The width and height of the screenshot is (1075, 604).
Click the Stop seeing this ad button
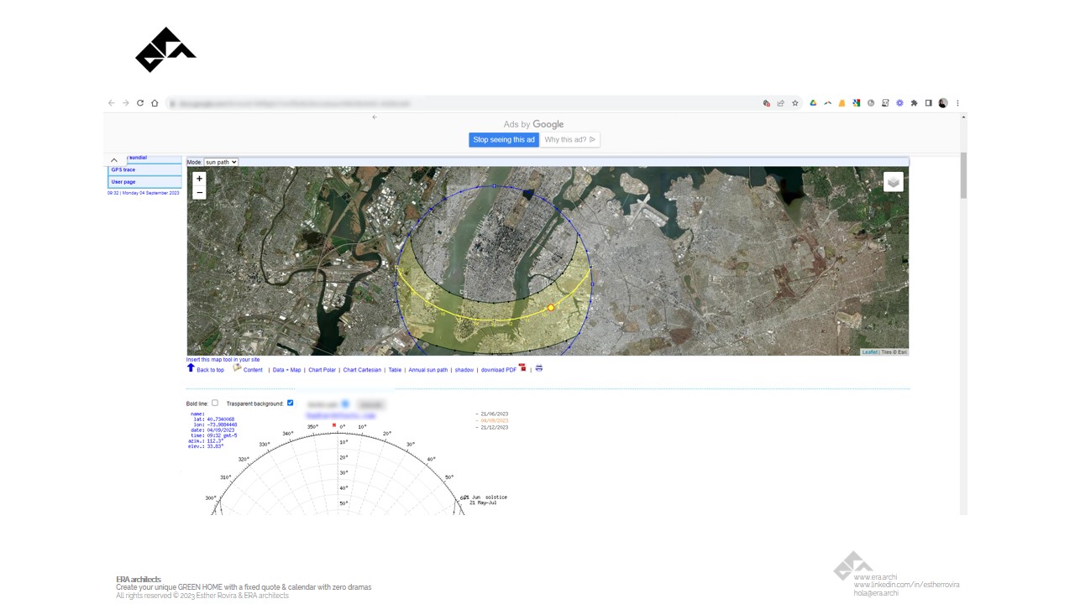504,140
